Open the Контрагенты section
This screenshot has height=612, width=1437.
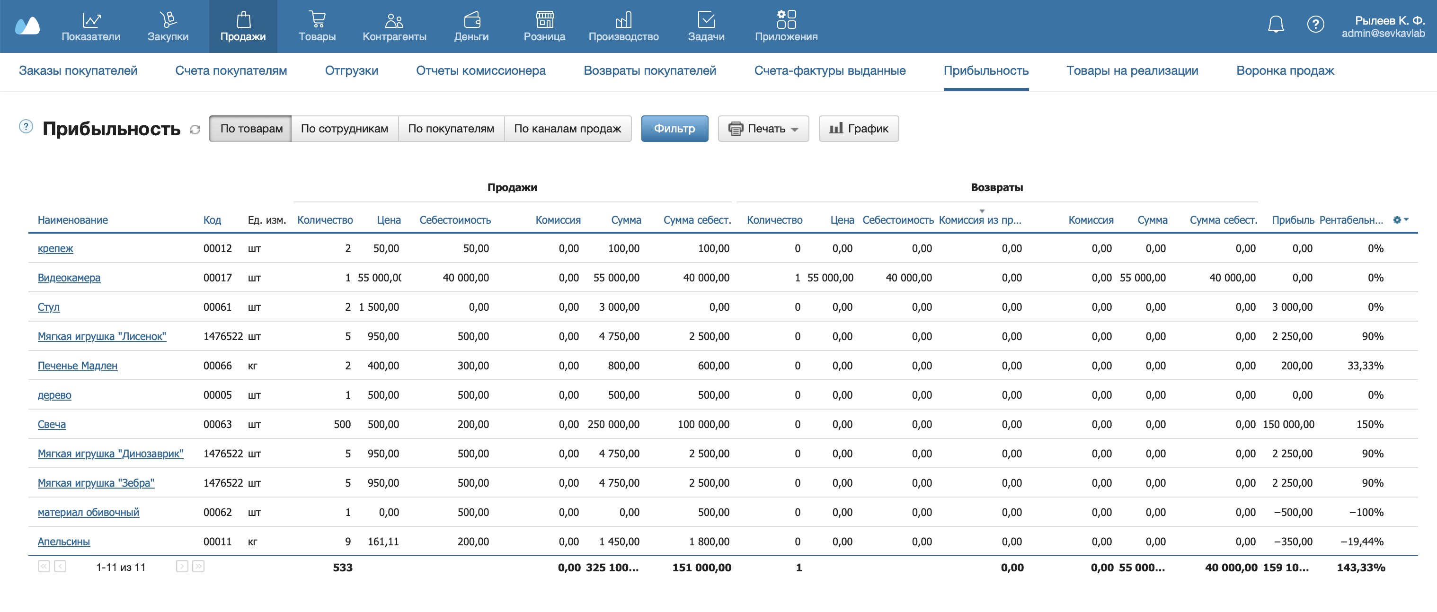(x=394, y=27)
